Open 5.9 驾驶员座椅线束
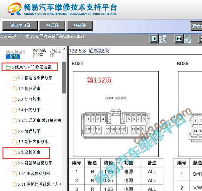Viewport: 202px width, 191px height. pyautogui.click(x=35, y=163)
